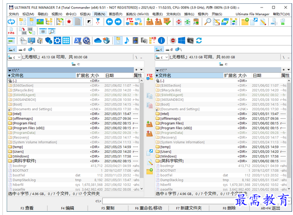Click the r-hs attributes file icon
This screenshot has height=215, width=293.
(11, 31)
